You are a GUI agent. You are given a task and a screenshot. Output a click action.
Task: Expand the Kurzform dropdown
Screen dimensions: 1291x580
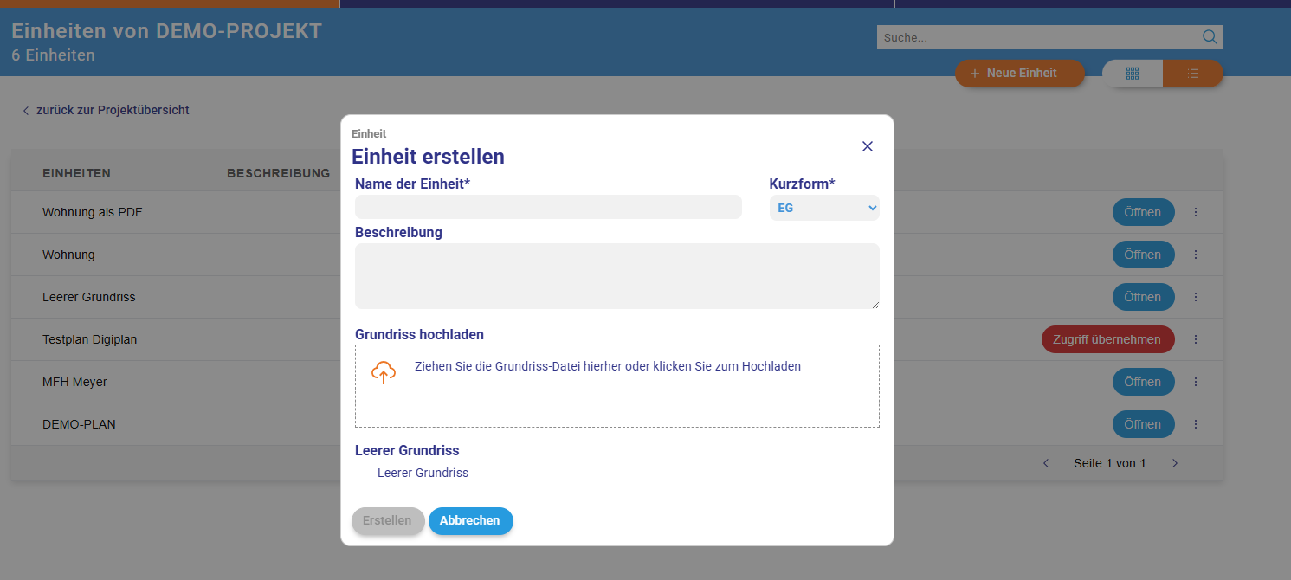[x=824, y=208]
